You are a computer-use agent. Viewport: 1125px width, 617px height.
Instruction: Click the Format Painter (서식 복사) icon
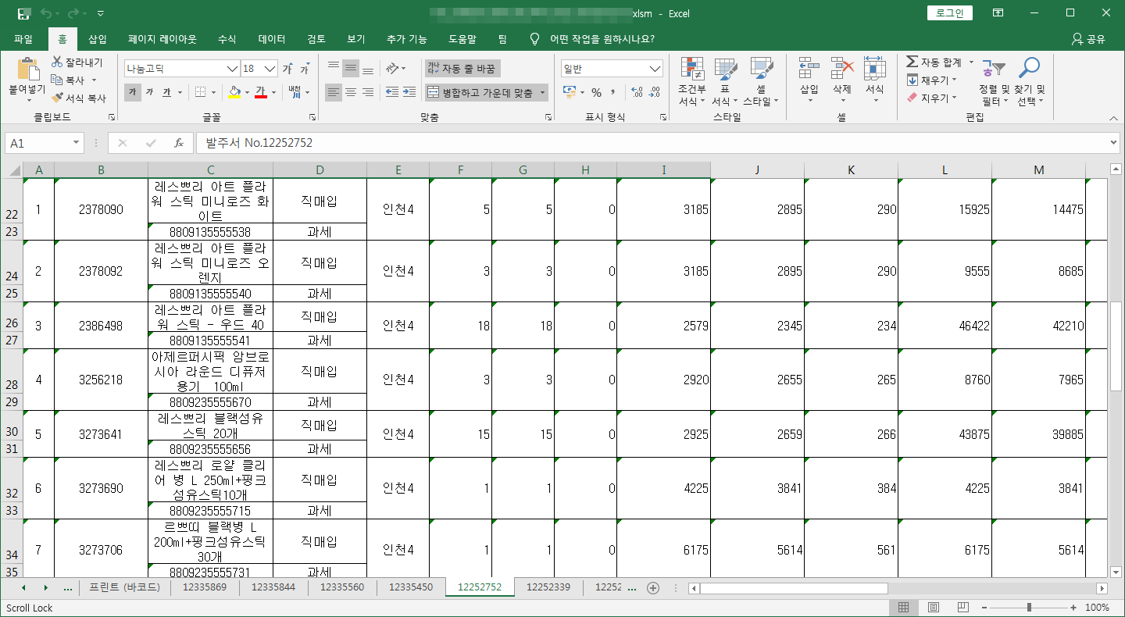pos(58,98)
